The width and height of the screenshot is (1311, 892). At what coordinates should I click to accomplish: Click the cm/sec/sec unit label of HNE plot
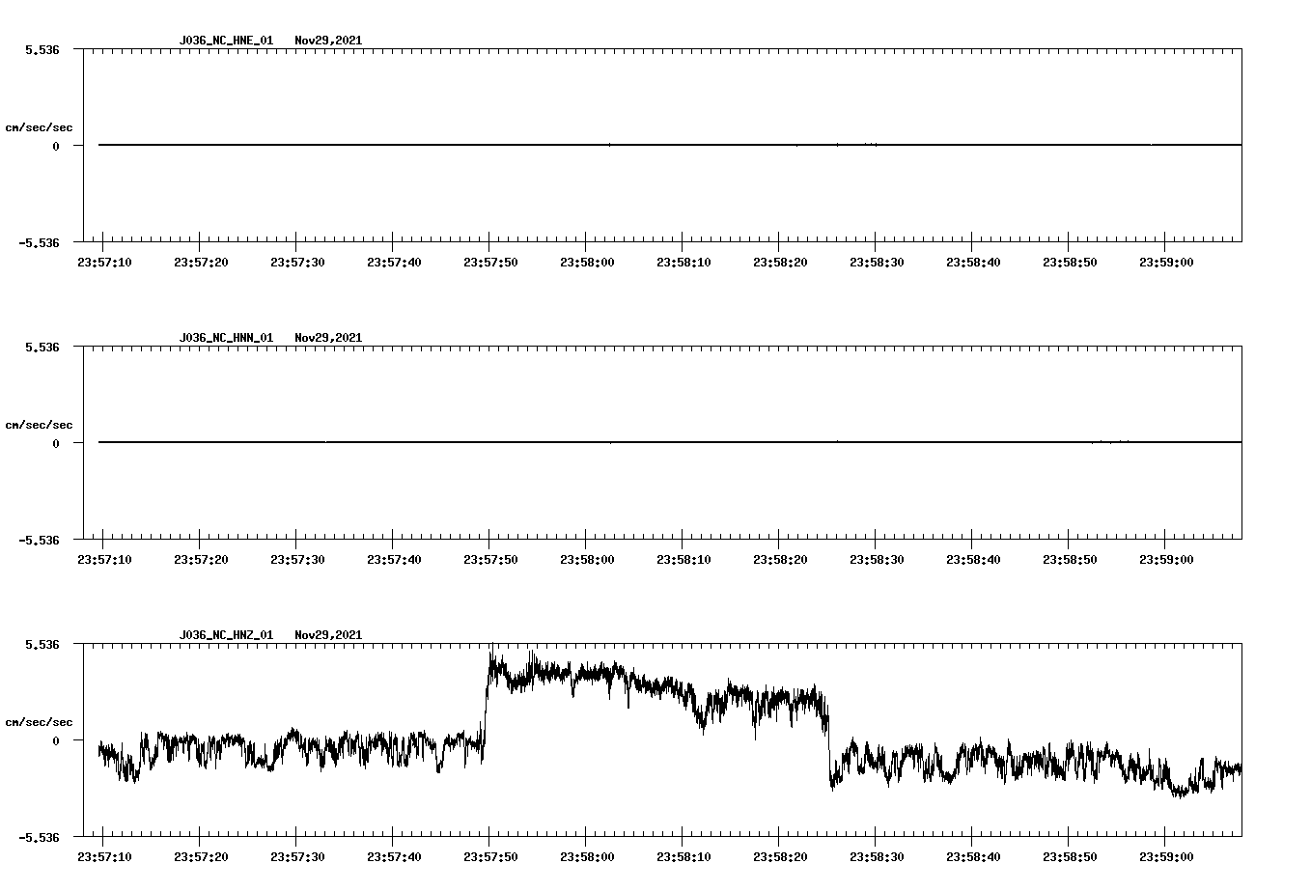(x=39, y=127)
